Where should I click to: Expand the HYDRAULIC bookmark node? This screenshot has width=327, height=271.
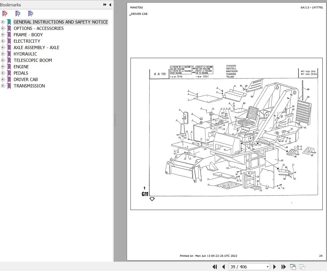[3, 54]
